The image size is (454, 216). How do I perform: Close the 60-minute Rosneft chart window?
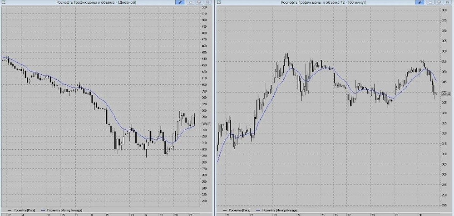pos(448,2)
